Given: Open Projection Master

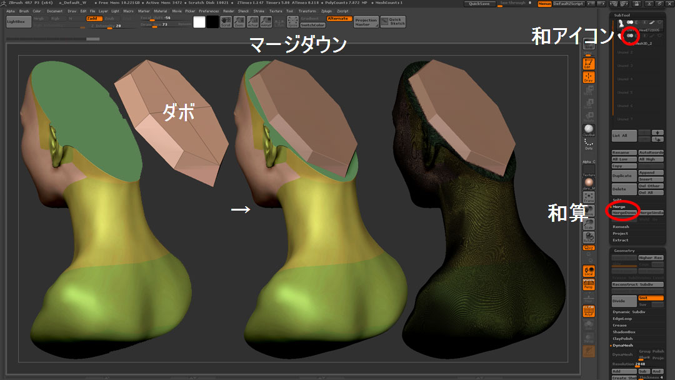Looking at the screenshot, I should tap(366, 22).
